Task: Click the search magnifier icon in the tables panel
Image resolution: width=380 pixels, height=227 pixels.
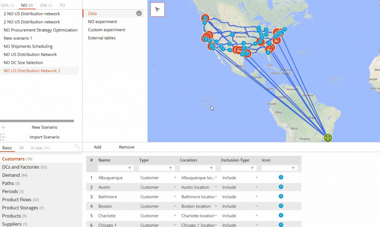Action: tap(77, 147)
